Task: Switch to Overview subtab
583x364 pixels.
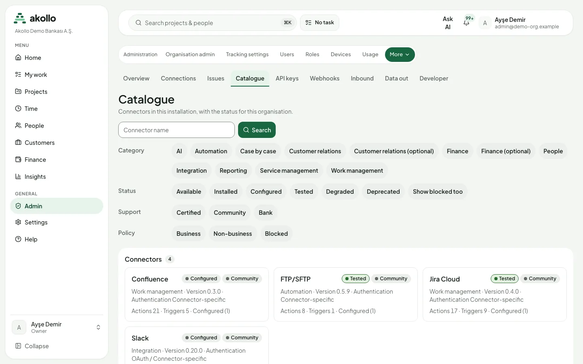Action: pos(136,78)
